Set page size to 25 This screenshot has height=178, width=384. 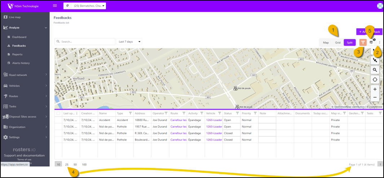(x=67, y=165)
